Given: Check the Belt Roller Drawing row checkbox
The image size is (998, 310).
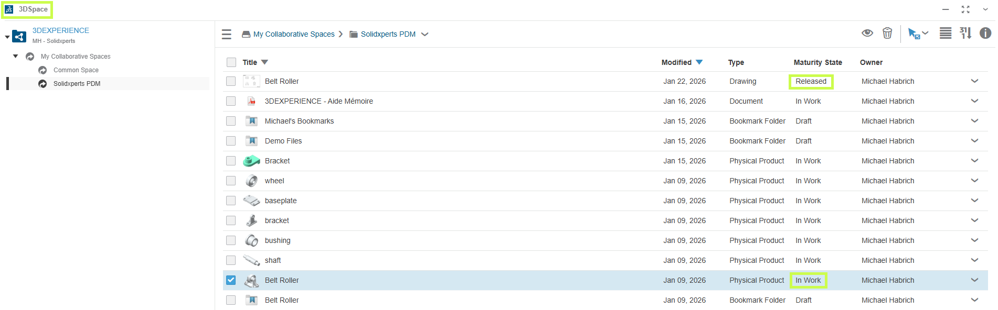Looking at the screenshot, I should (x=231, y=81).
